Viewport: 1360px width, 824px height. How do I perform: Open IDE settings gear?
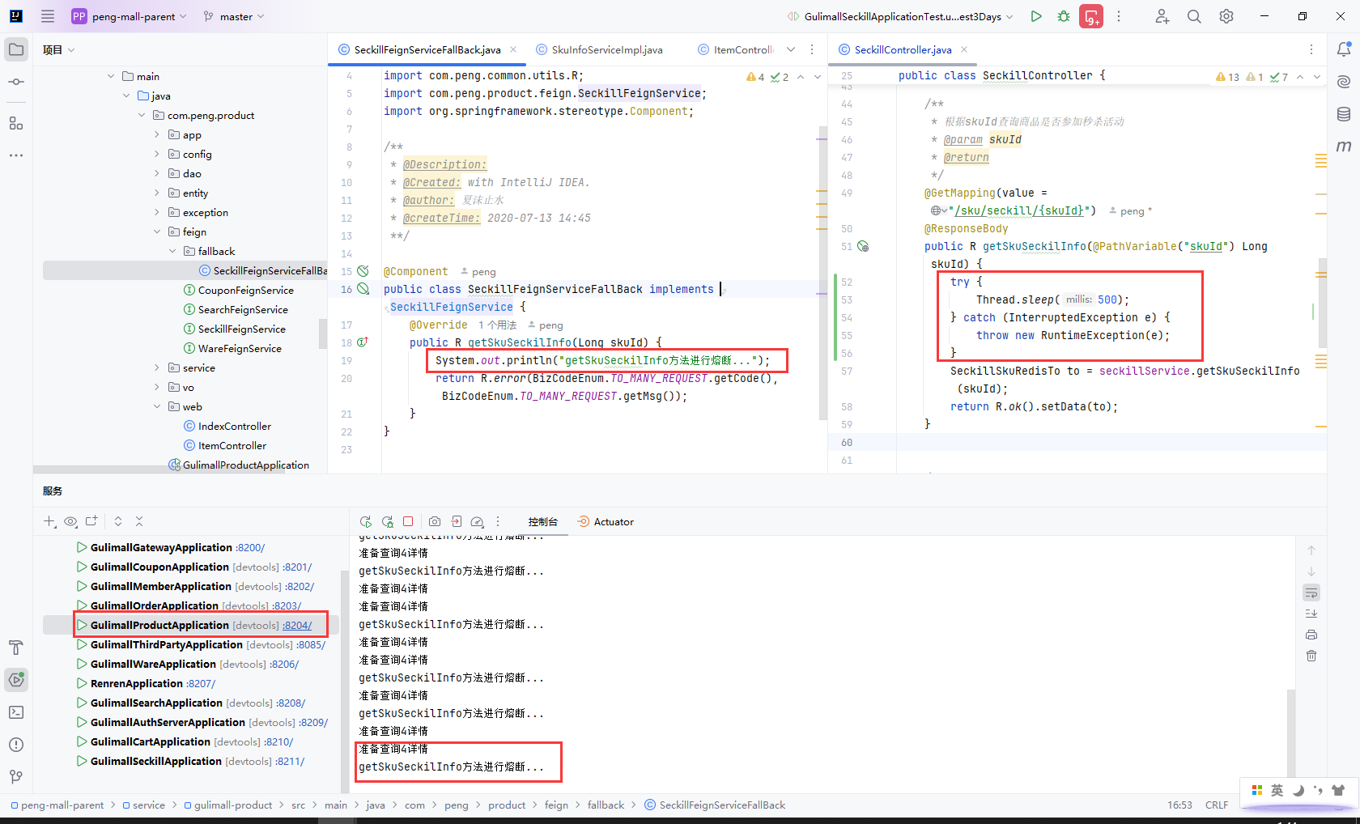tap(1226, 16)
